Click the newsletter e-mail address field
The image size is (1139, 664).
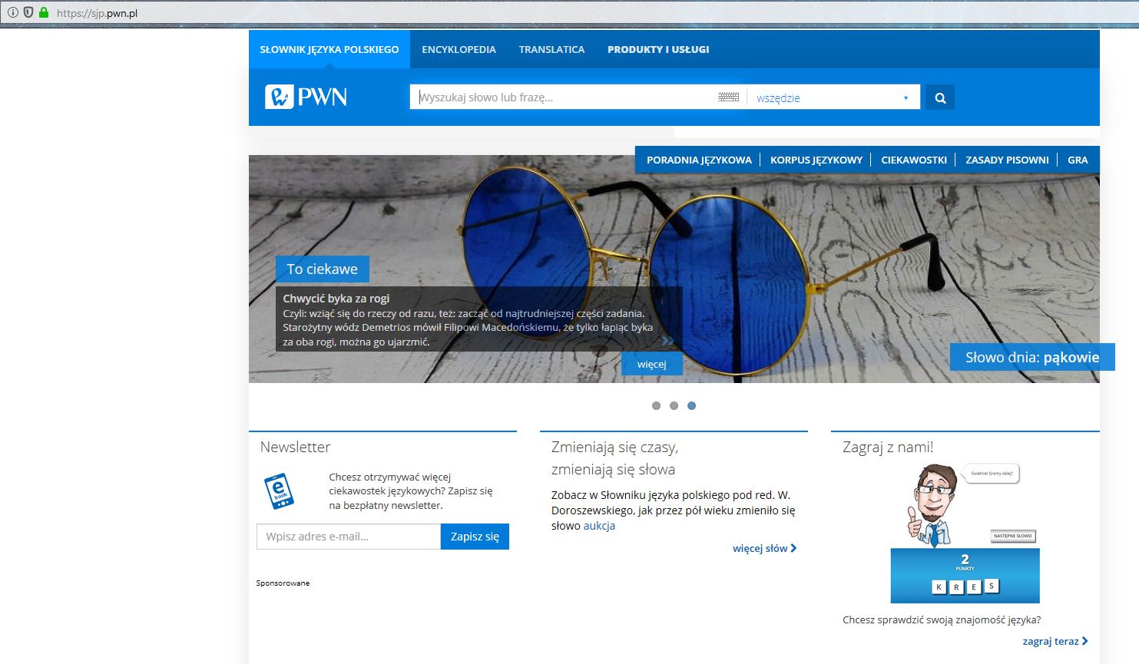click(349, 537)
